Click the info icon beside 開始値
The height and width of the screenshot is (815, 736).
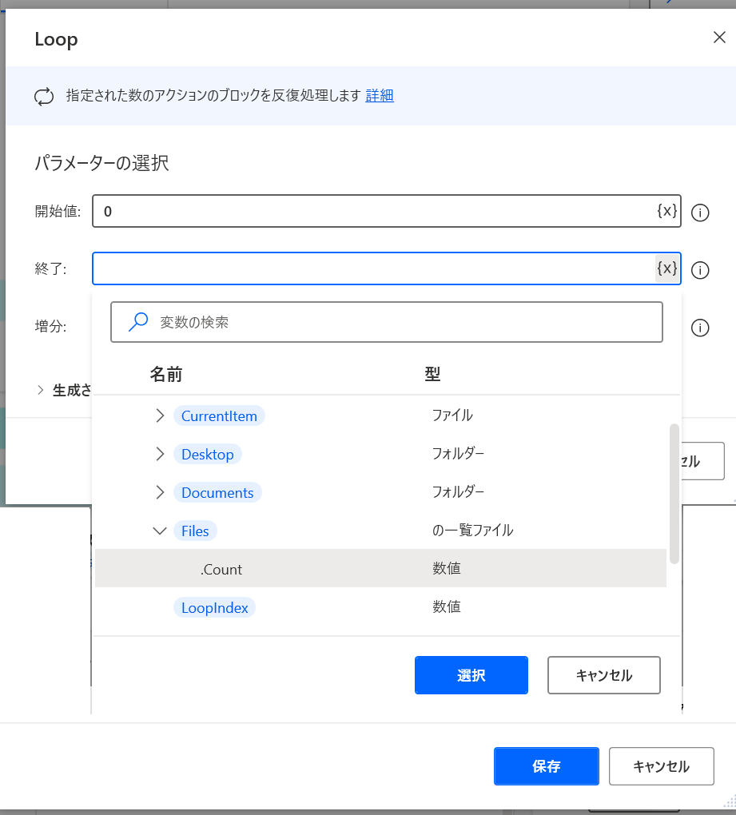[700, 213]
